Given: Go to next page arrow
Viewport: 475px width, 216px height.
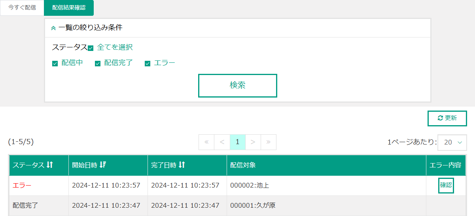Looking at the screenshot, I should pos(253,142).
